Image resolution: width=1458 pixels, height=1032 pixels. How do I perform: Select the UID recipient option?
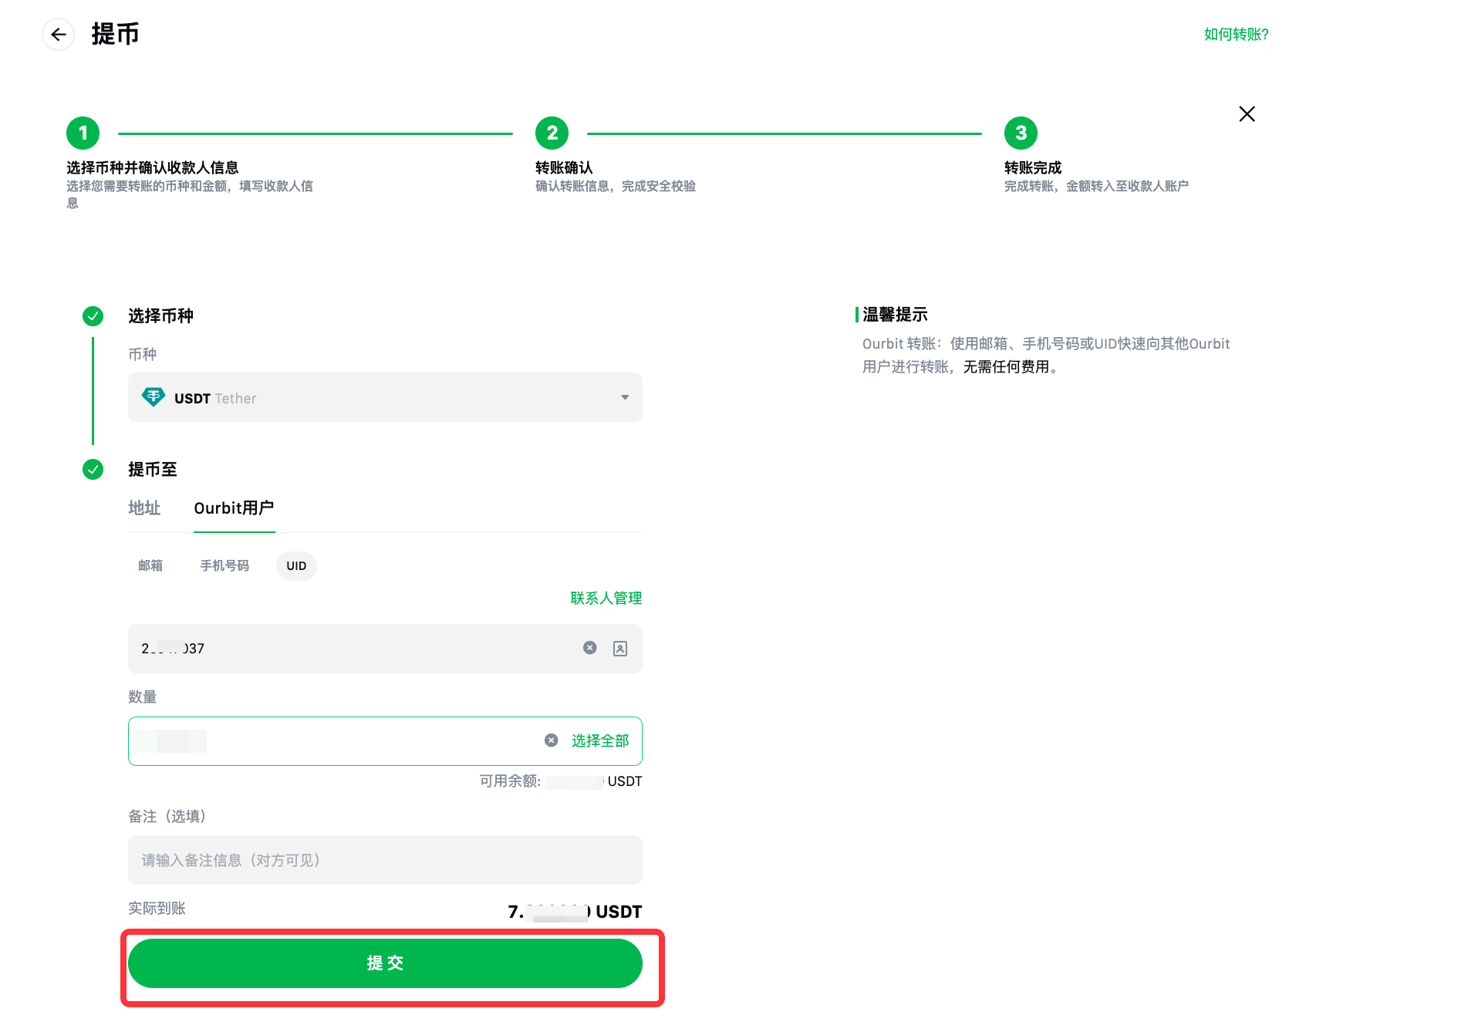[296, 566]
